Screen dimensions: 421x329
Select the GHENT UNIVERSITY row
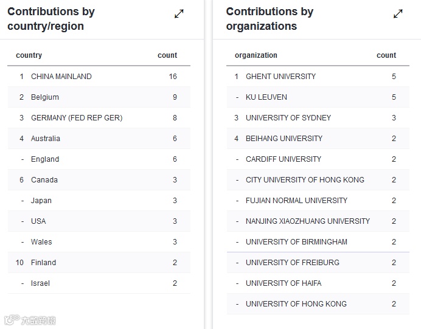coord(280,77)
